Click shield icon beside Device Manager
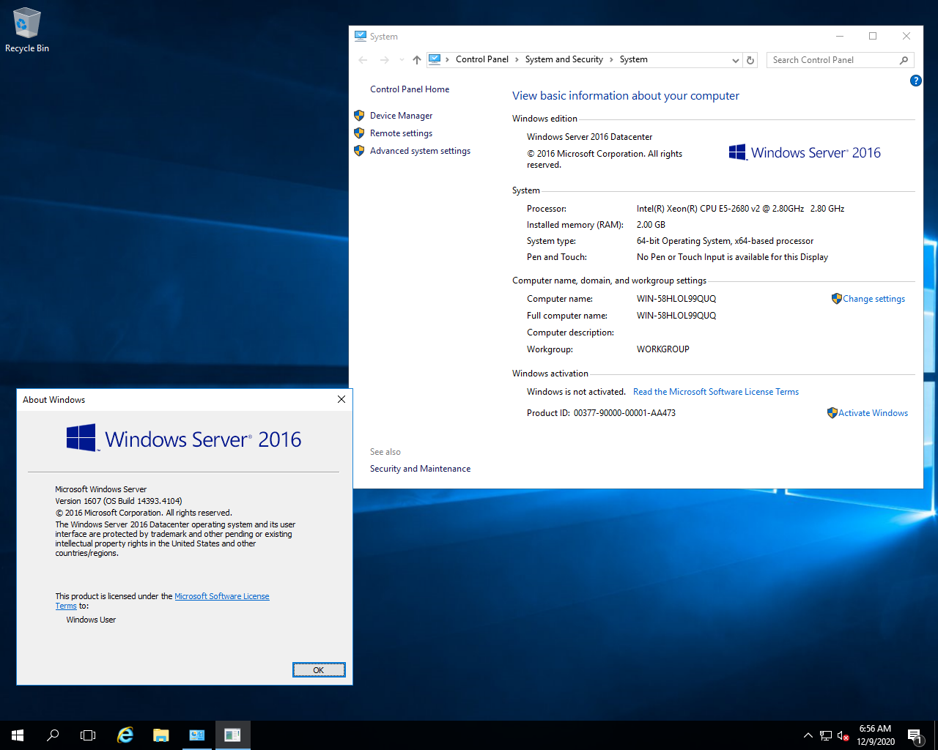The image size is (938, 750). click(359, 116)
